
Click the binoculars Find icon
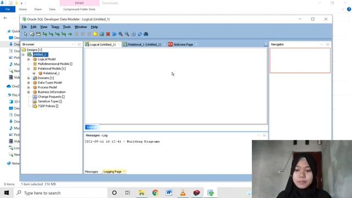[x=146, y=34]
